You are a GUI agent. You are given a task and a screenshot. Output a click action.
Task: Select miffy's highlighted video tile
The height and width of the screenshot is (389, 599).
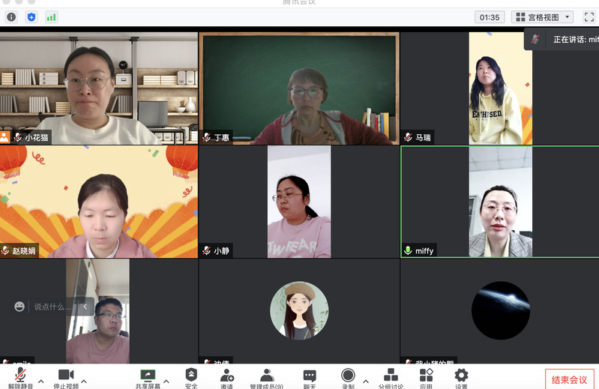click(x=499, y=202)
